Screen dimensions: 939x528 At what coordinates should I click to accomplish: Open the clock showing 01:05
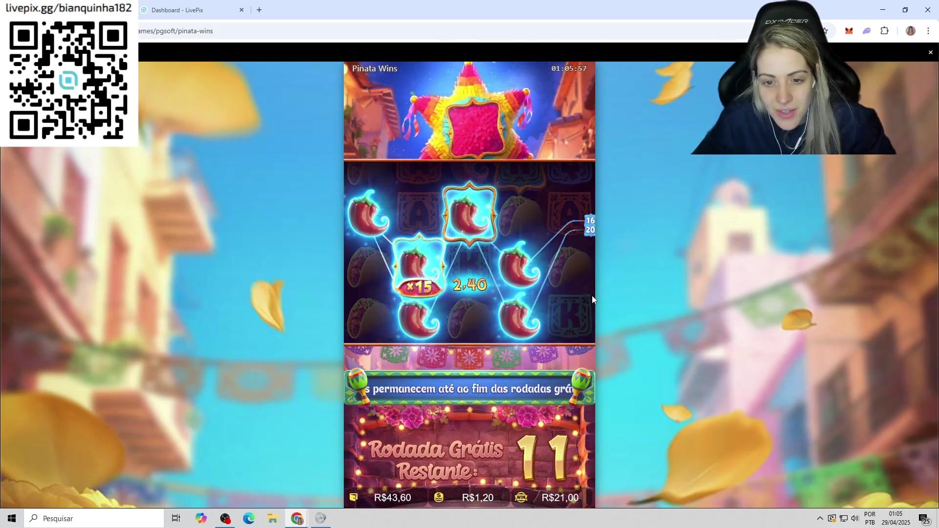(896, 518)
